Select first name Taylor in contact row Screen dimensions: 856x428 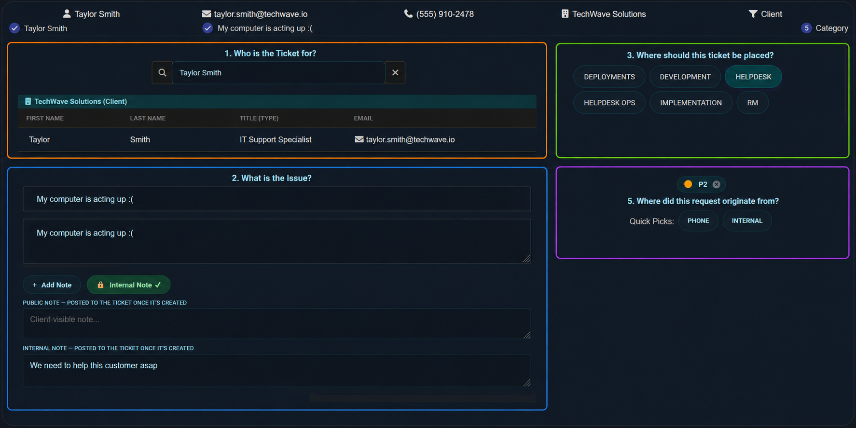pyautogui.click(x=39, y=139)
